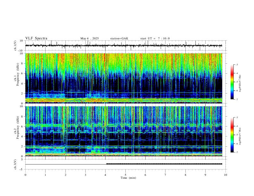The image size is (254, 196).
Task: Click time axis tick label "7"
Action: 165,175
